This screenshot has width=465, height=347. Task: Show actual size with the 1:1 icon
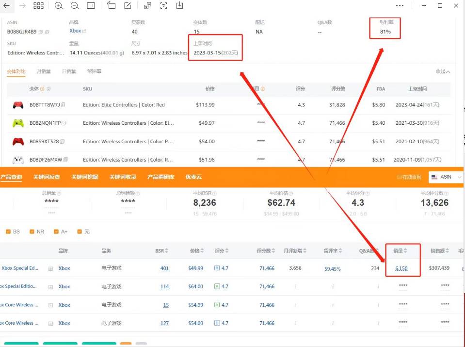[91, 6]
